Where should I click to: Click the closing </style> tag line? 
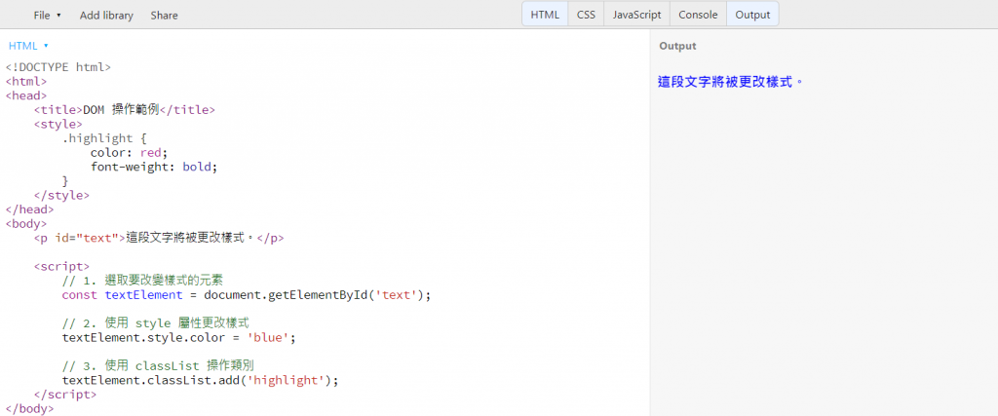(x=61, y=195)
